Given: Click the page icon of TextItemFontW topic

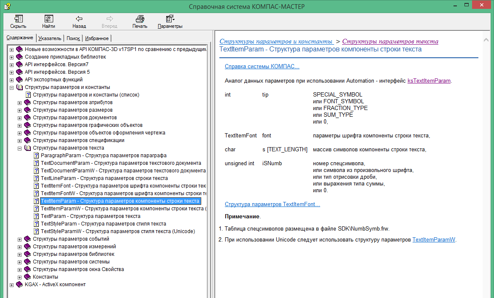Looking at the screenshot, I should pyautogui.click(x=36, y=193).
